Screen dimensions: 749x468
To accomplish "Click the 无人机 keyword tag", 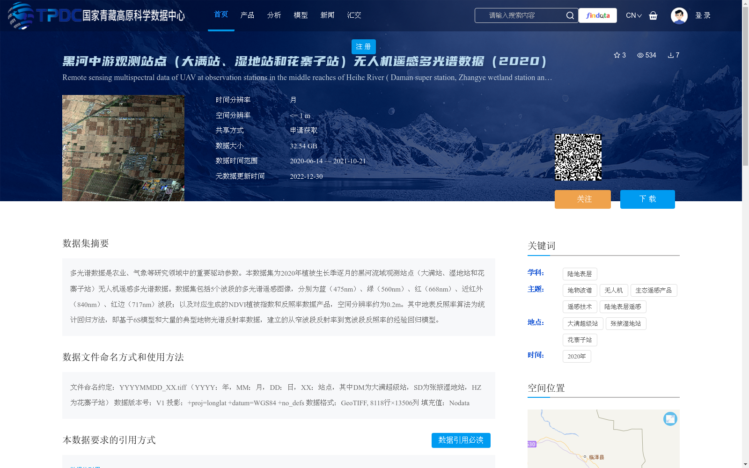I will click(614, 291).
